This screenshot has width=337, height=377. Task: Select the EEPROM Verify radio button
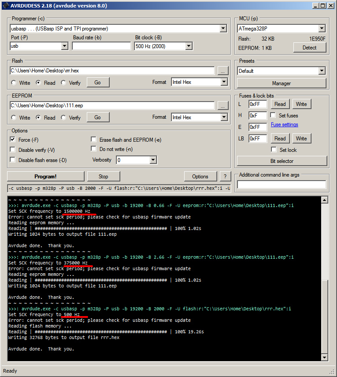[64, 118]
